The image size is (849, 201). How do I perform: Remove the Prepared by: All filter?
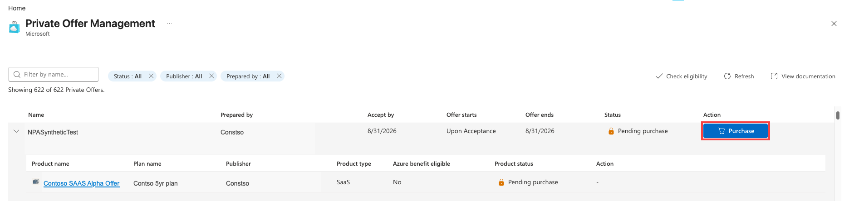coord(279,76)
